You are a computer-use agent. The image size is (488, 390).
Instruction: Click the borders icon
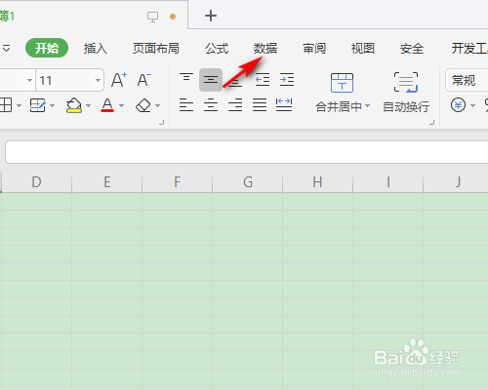click(6, 105)
